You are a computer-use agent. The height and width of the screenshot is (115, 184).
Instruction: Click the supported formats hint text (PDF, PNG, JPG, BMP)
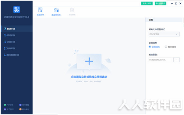89,81
